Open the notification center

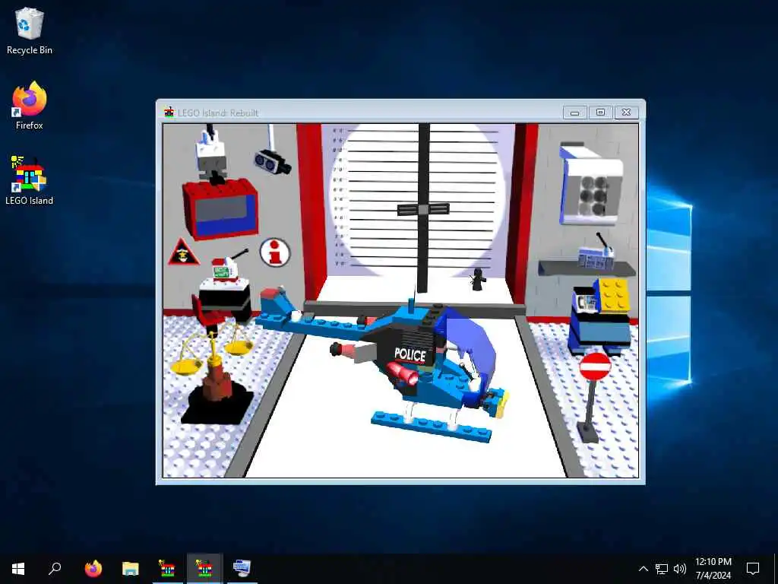753,569
